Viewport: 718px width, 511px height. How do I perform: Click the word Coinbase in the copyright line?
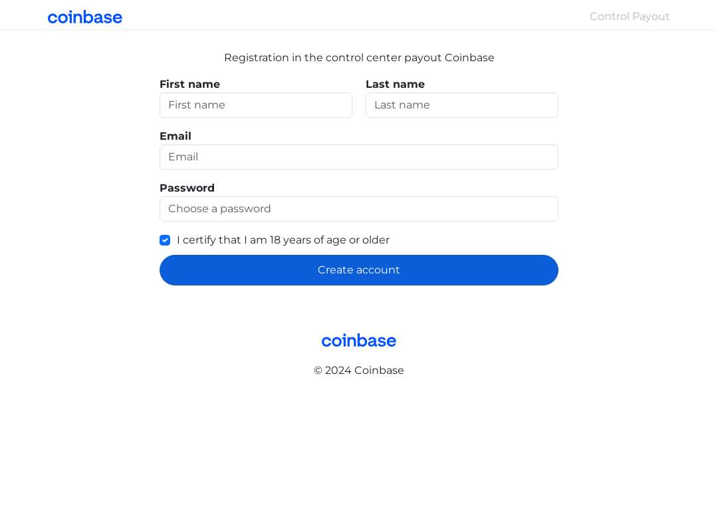(379, 371)
